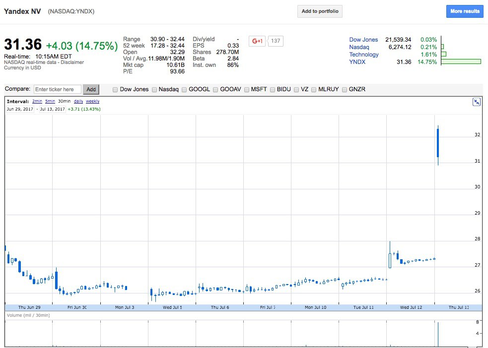
Task: Open the YNDX link in index list
Action: coord(357,62)
